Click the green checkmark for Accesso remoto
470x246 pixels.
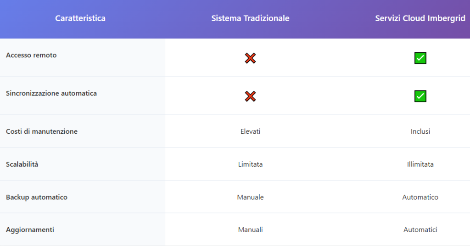point(420,58)
